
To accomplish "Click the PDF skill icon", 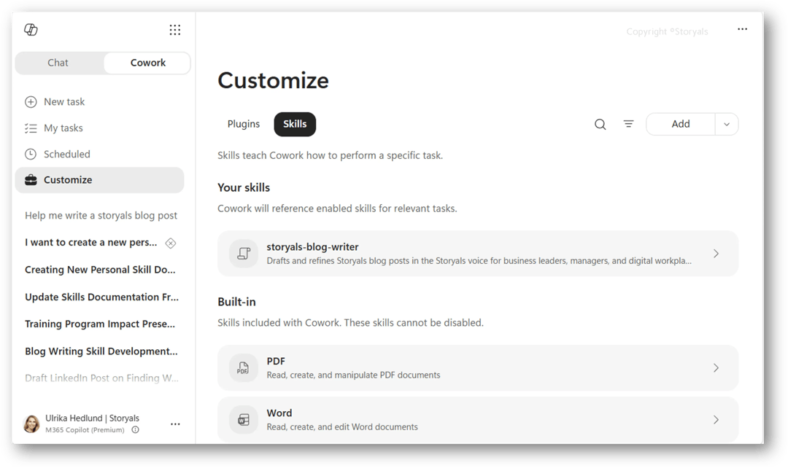I will click(x=243, y=368).
